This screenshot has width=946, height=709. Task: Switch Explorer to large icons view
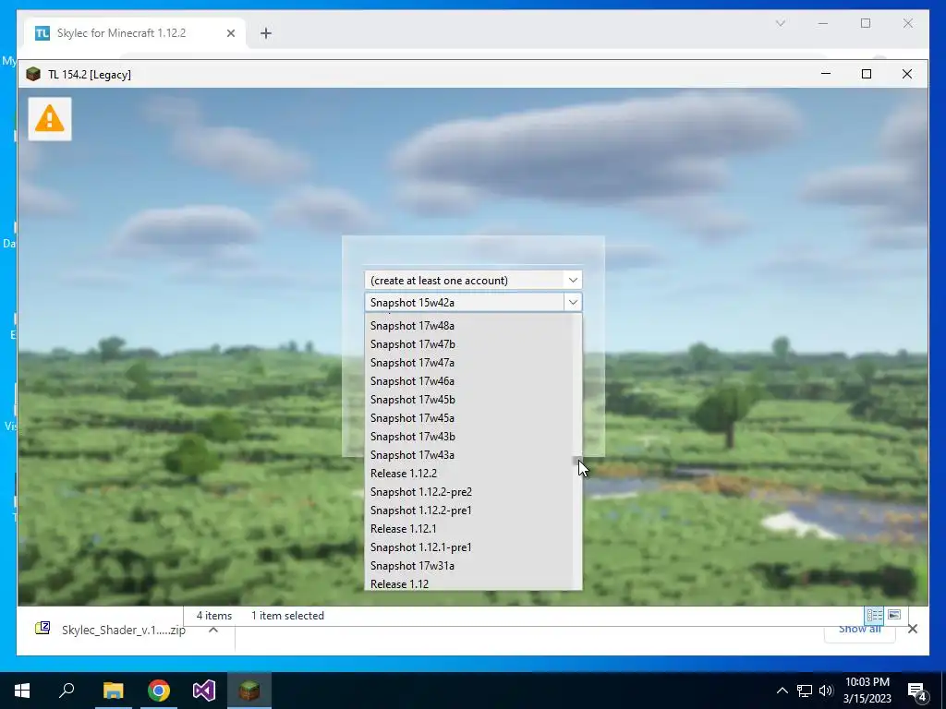click(x=894, y=615)
